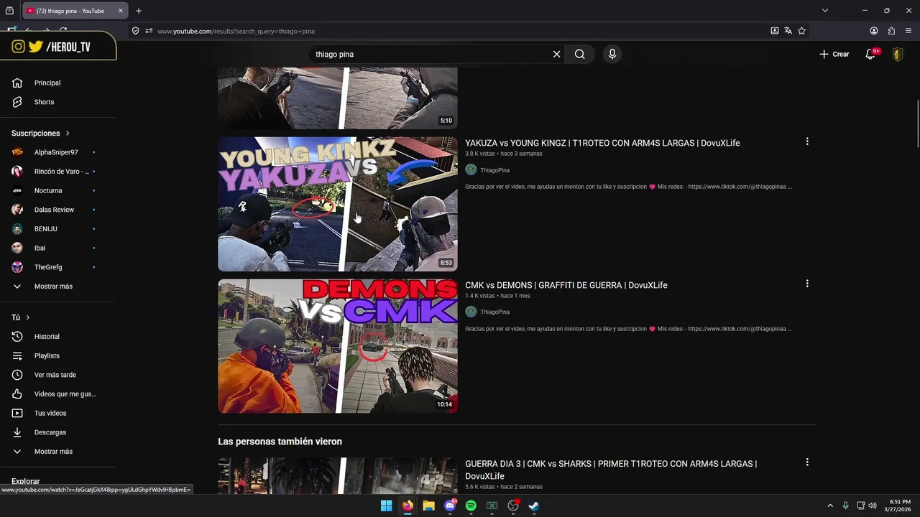Show hidden system tray icons

[x=830, y=506]
